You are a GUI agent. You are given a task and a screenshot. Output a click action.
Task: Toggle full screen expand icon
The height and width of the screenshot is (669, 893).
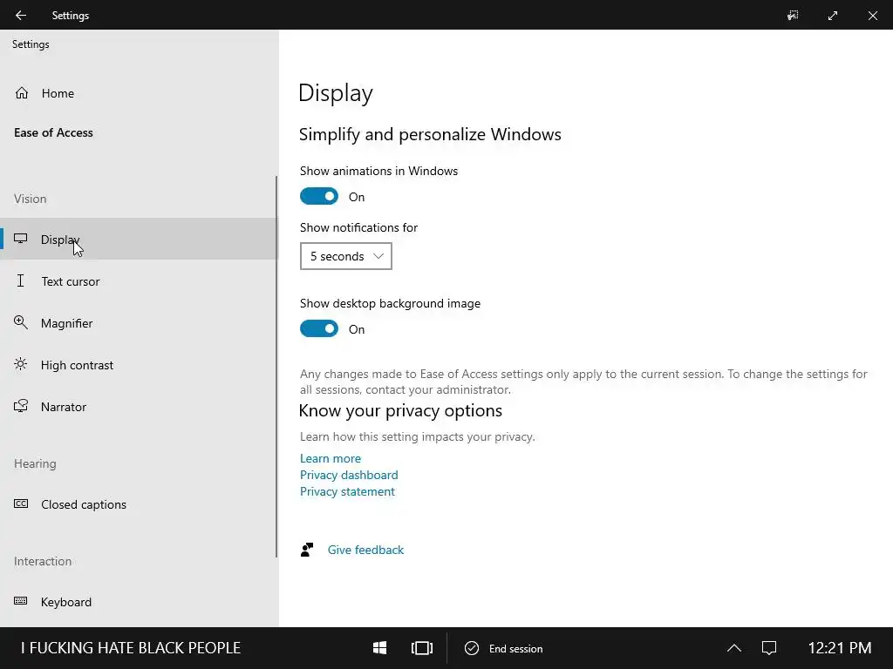[833, 16]
